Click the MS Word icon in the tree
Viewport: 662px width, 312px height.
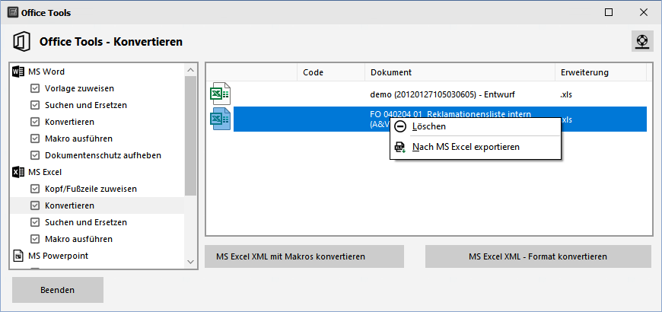(18, 72)
